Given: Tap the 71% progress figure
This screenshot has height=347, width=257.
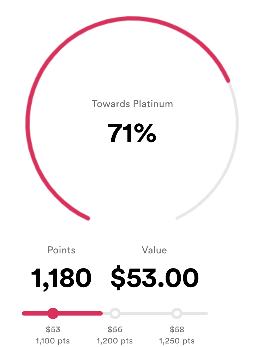Looking at the screenshot, I should point(132,133).
